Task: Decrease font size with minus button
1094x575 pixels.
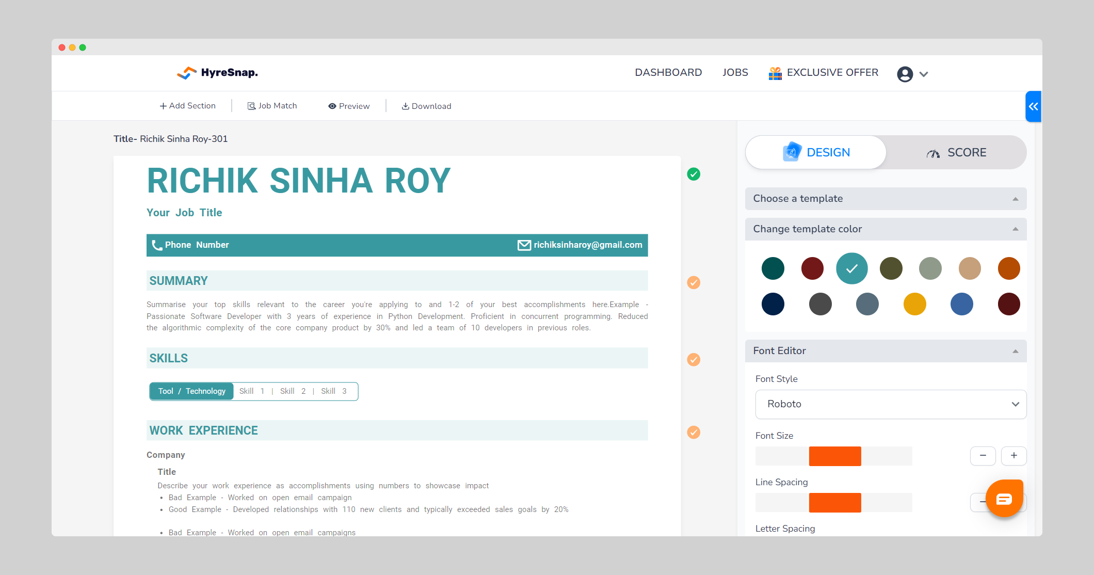Action: tap(983, 456)
